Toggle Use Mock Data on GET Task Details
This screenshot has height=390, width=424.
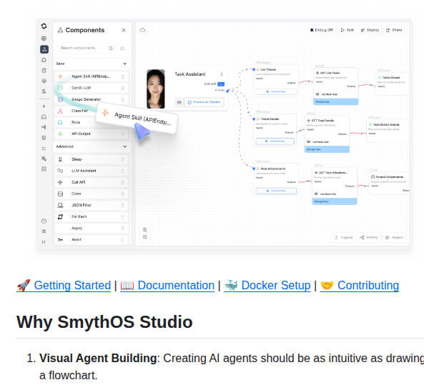click(x=309, y=142)
